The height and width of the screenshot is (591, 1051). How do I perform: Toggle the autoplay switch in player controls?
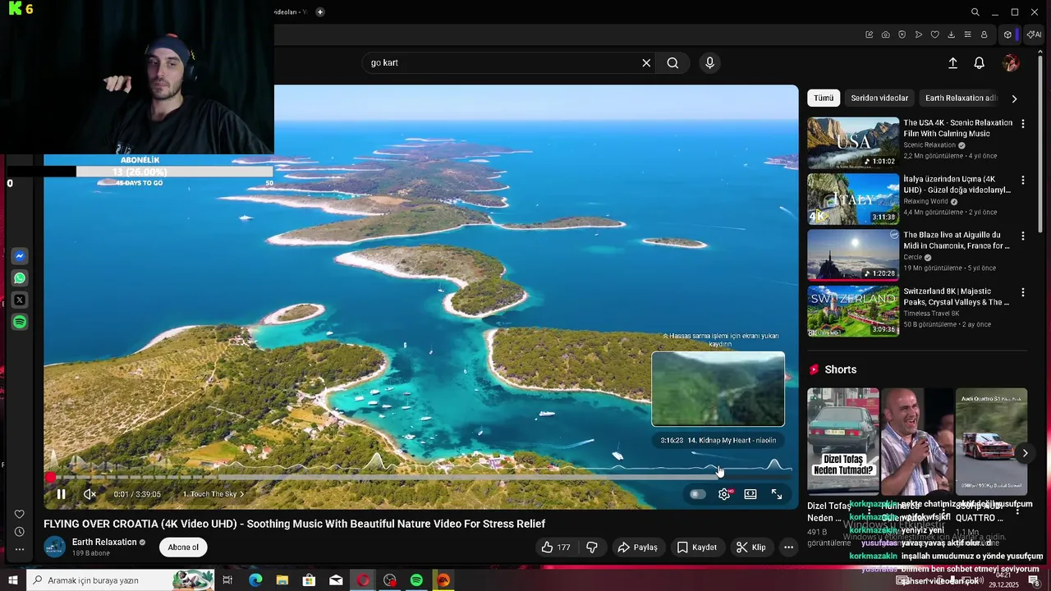(x=697, y=494)
